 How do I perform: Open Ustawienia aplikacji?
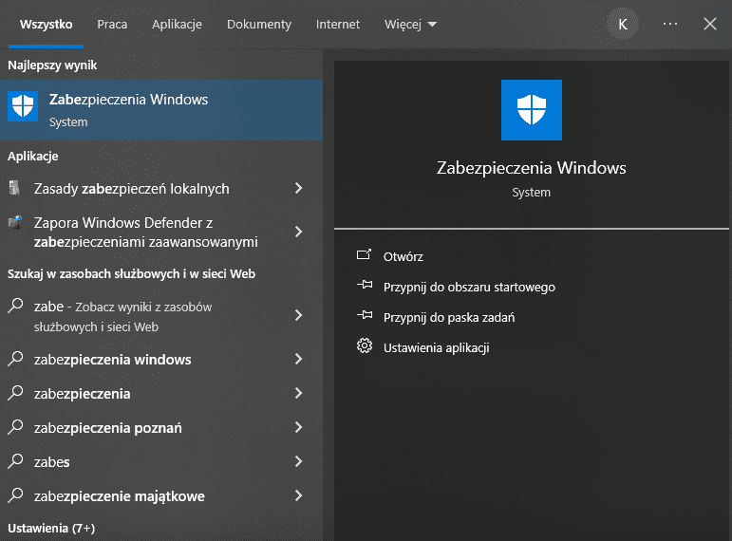437,347
